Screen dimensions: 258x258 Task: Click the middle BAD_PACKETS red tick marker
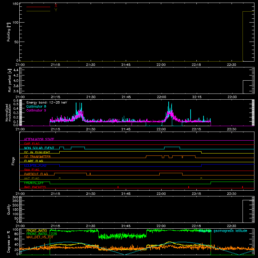(189, 187)
